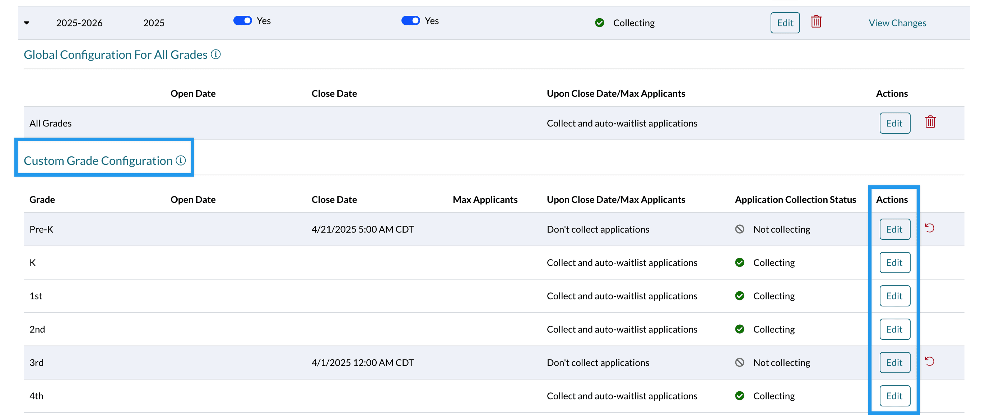
Task: Reset the 3rd grade custom configuration
Action: coord(929,361)
